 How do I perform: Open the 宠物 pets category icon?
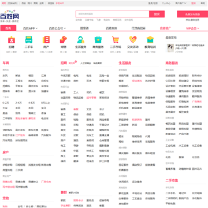point(64,40)
